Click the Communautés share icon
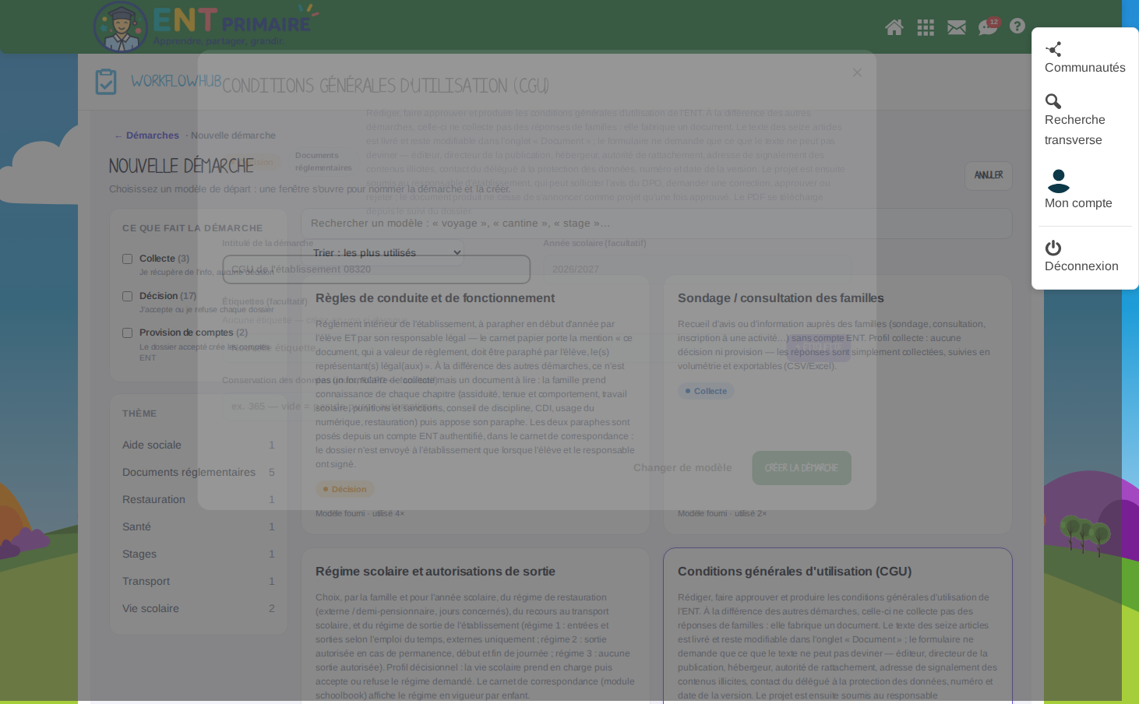This screenshot has width=1139, height=704. [x=1053, y=49]
